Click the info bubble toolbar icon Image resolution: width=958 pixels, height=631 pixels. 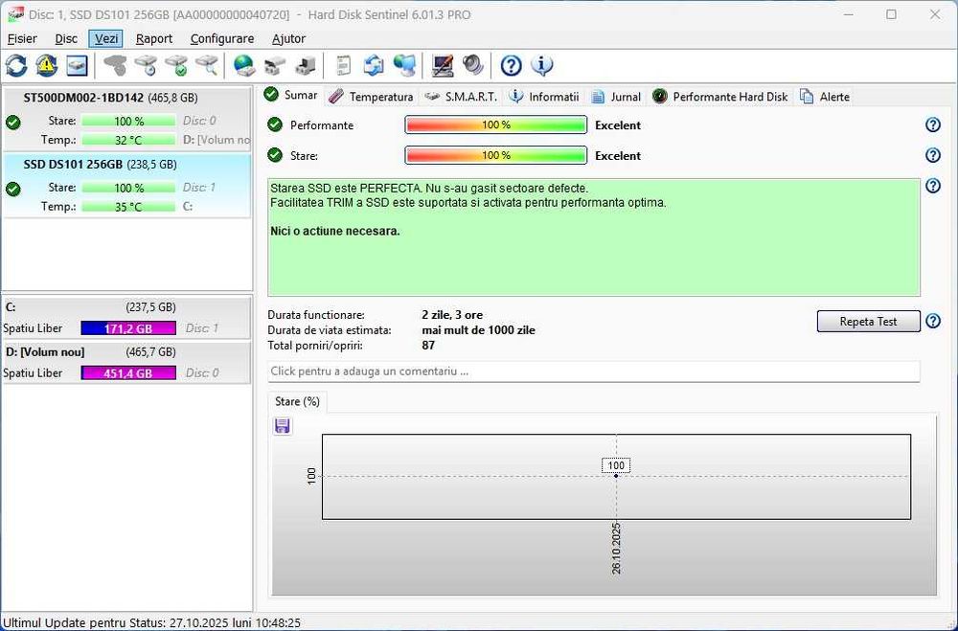click(x=541, y=65)
